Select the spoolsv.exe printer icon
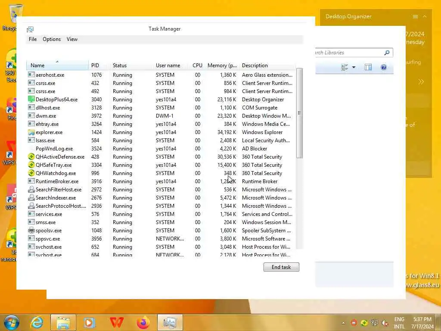This screenshot has height=331, width=441. coord(31,230)
